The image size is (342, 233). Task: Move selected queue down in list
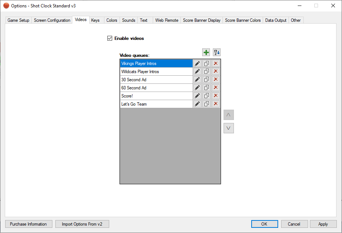(x=228, y=128)
